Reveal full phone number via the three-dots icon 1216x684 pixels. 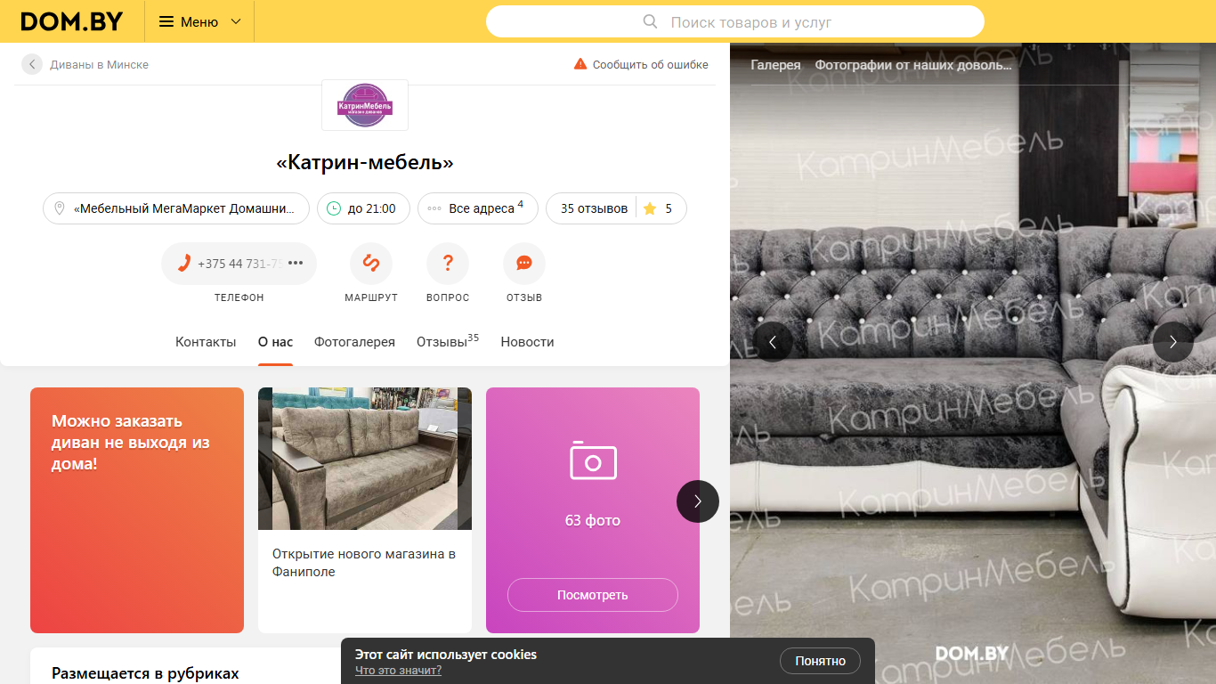pos(296,263)
